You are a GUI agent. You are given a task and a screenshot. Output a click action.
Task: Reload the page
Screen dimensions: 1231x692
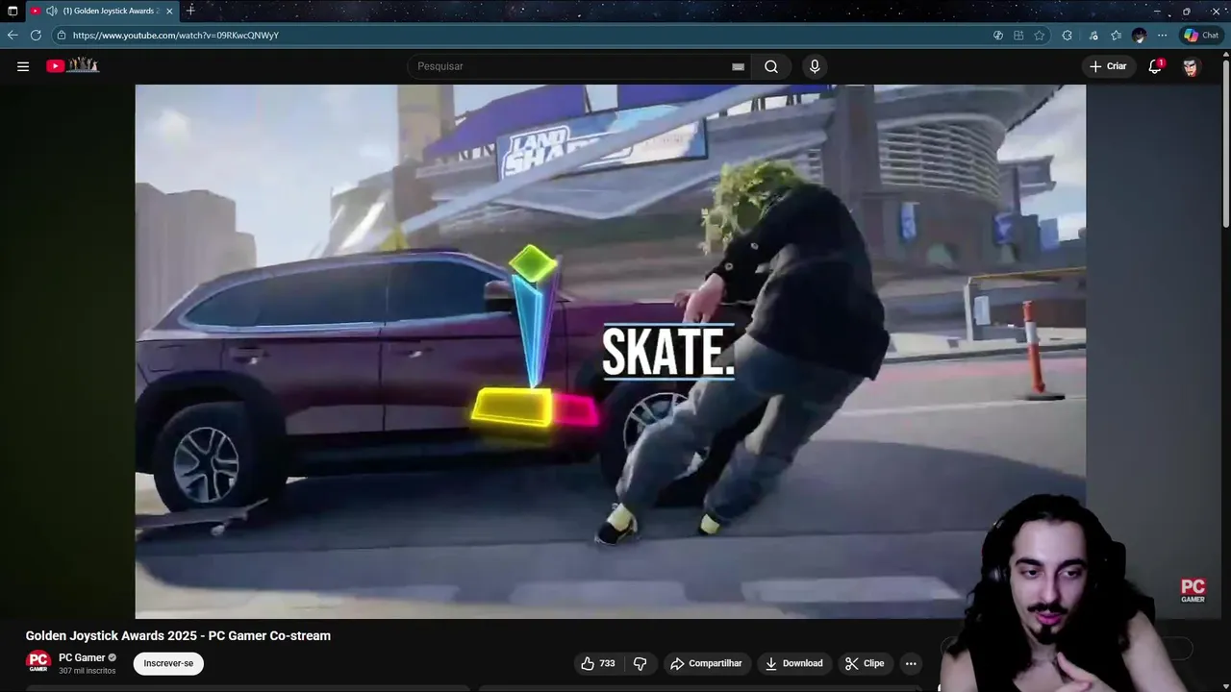pos(36,36)
